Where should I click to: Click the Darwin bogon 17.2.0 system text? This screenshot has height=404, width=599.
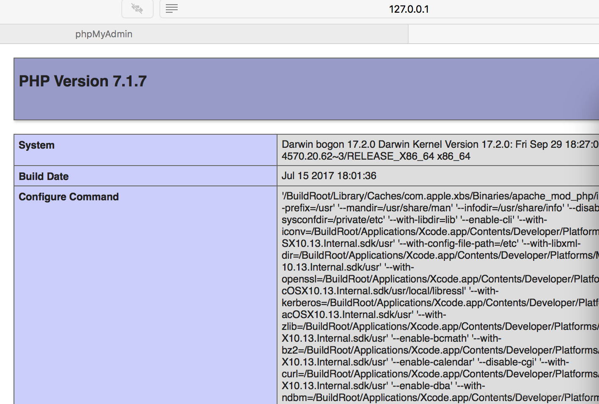[x=440, y=144]
